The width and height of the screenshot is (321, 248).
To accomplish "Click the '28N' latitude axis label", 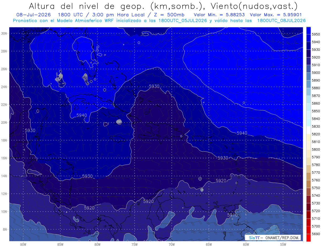I will coord(4,51).
